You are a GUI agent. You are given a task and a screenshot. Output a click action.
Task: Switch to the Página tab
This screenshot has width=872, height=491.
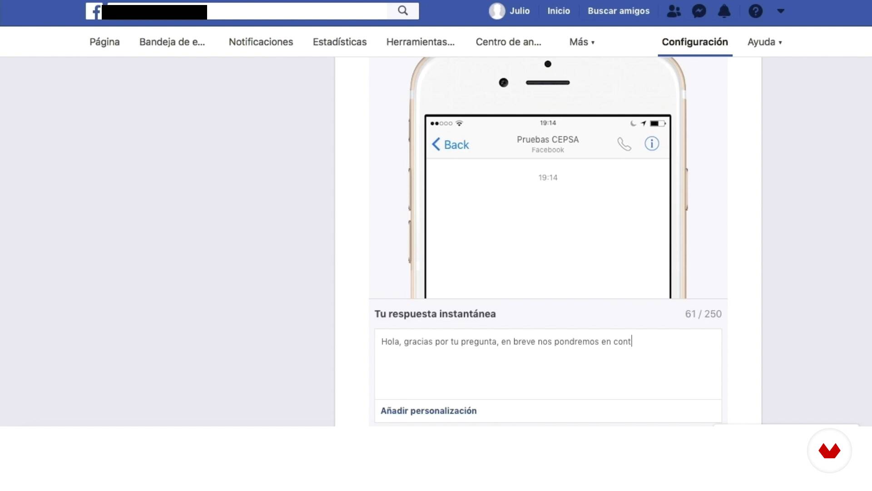104,42
